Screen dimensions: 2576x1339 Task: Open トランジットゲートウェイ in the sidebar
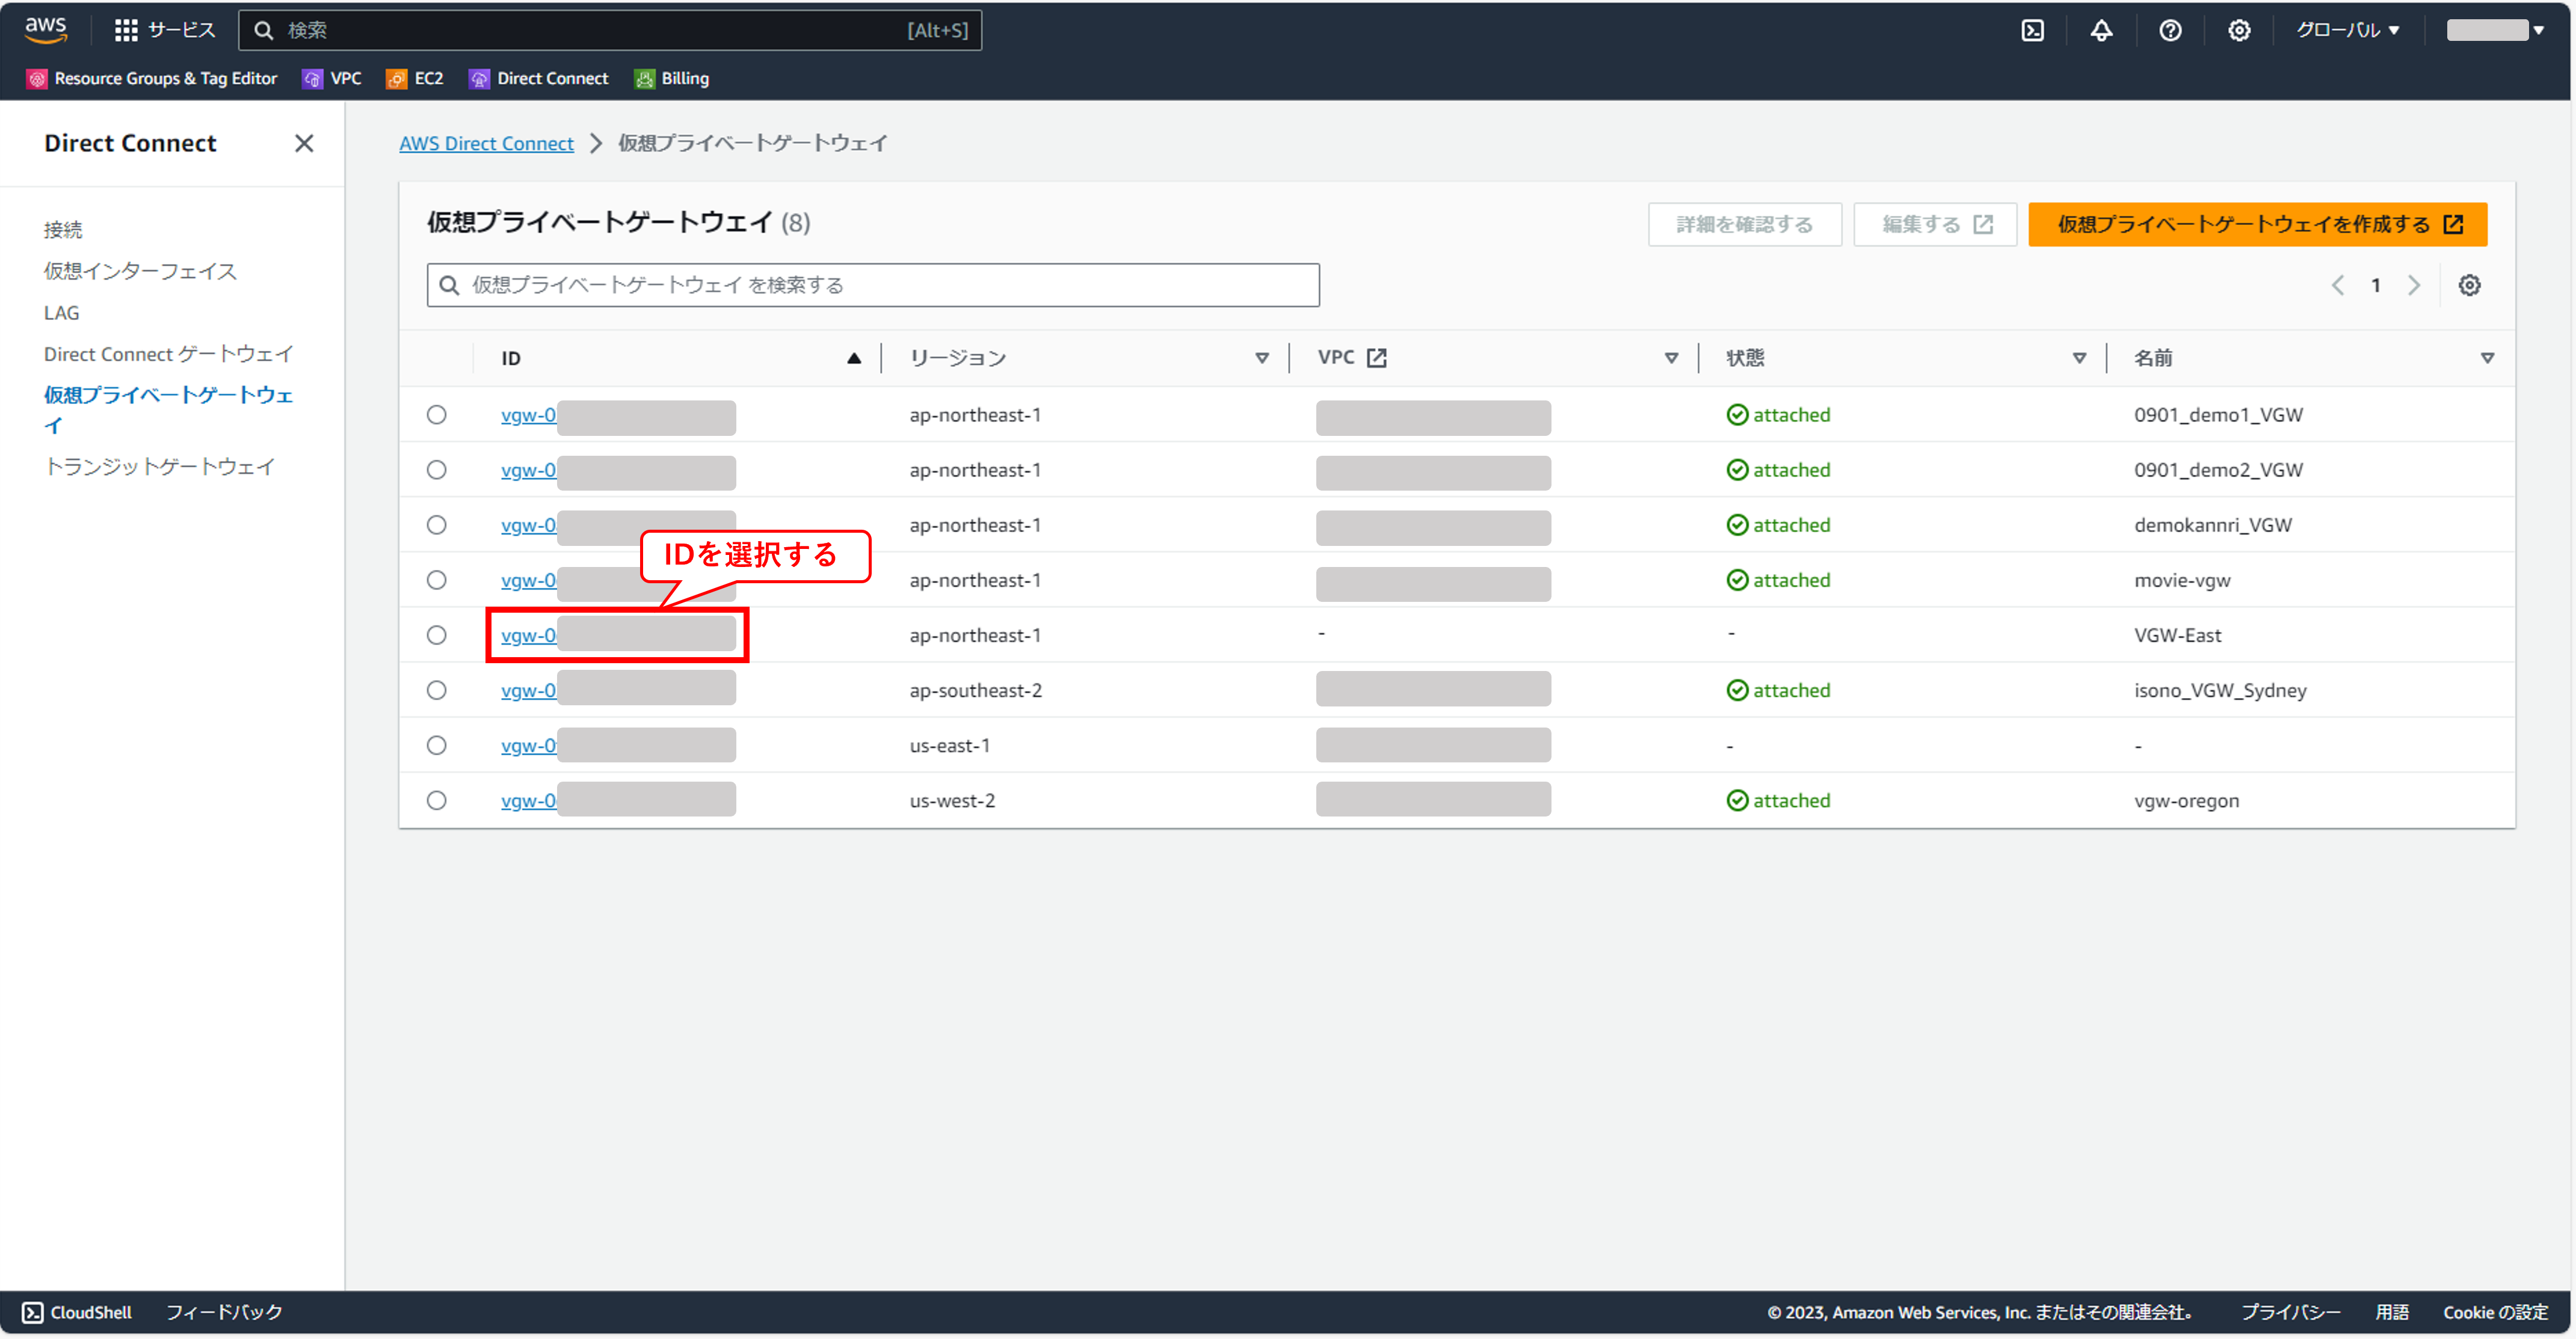159,467
